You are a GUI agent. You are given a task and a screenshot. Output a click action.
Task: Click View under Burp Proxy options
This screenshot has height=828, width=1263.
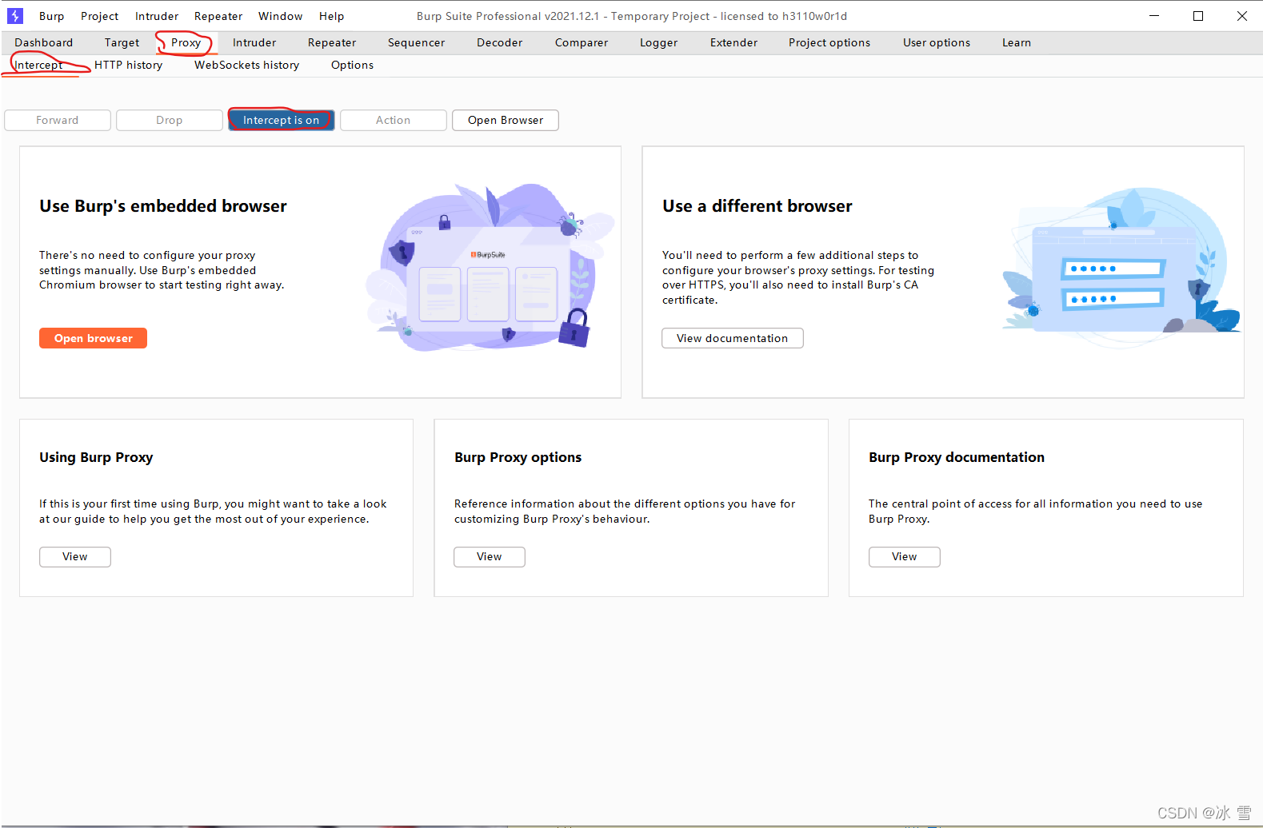(x=490, y=556)
